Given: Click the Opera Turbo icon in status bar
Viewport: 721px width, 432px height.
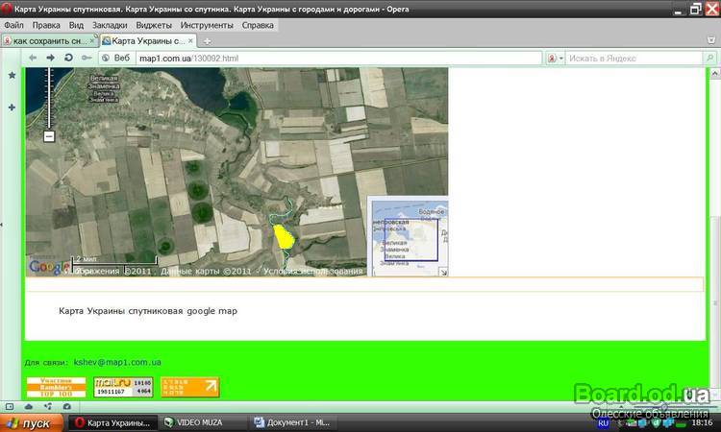Looking at the screenshot, I should 67,407.
